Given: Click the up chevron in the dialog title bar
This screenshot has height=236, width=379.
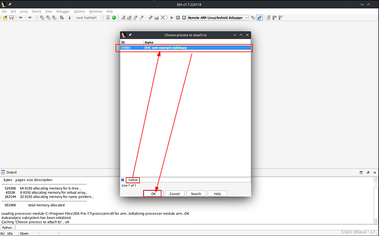Looking at the screenshot, I should 241,35.
